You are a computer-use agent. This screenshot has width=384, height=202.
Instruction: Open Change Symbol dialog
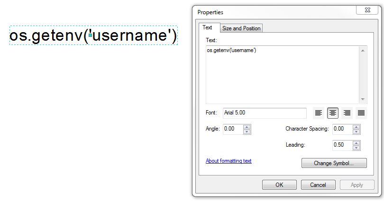coord(334,163)
